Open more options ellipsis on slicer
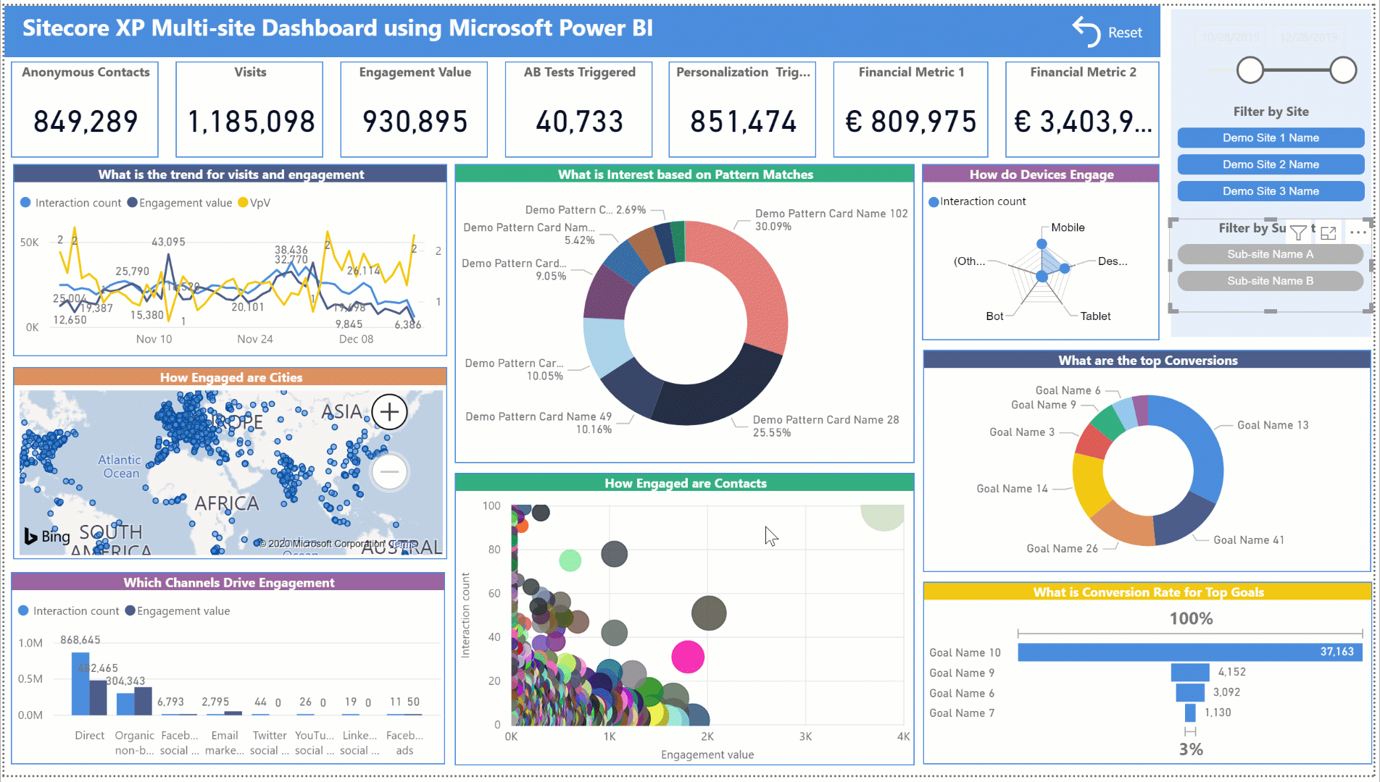 (x=1358, y=232)
